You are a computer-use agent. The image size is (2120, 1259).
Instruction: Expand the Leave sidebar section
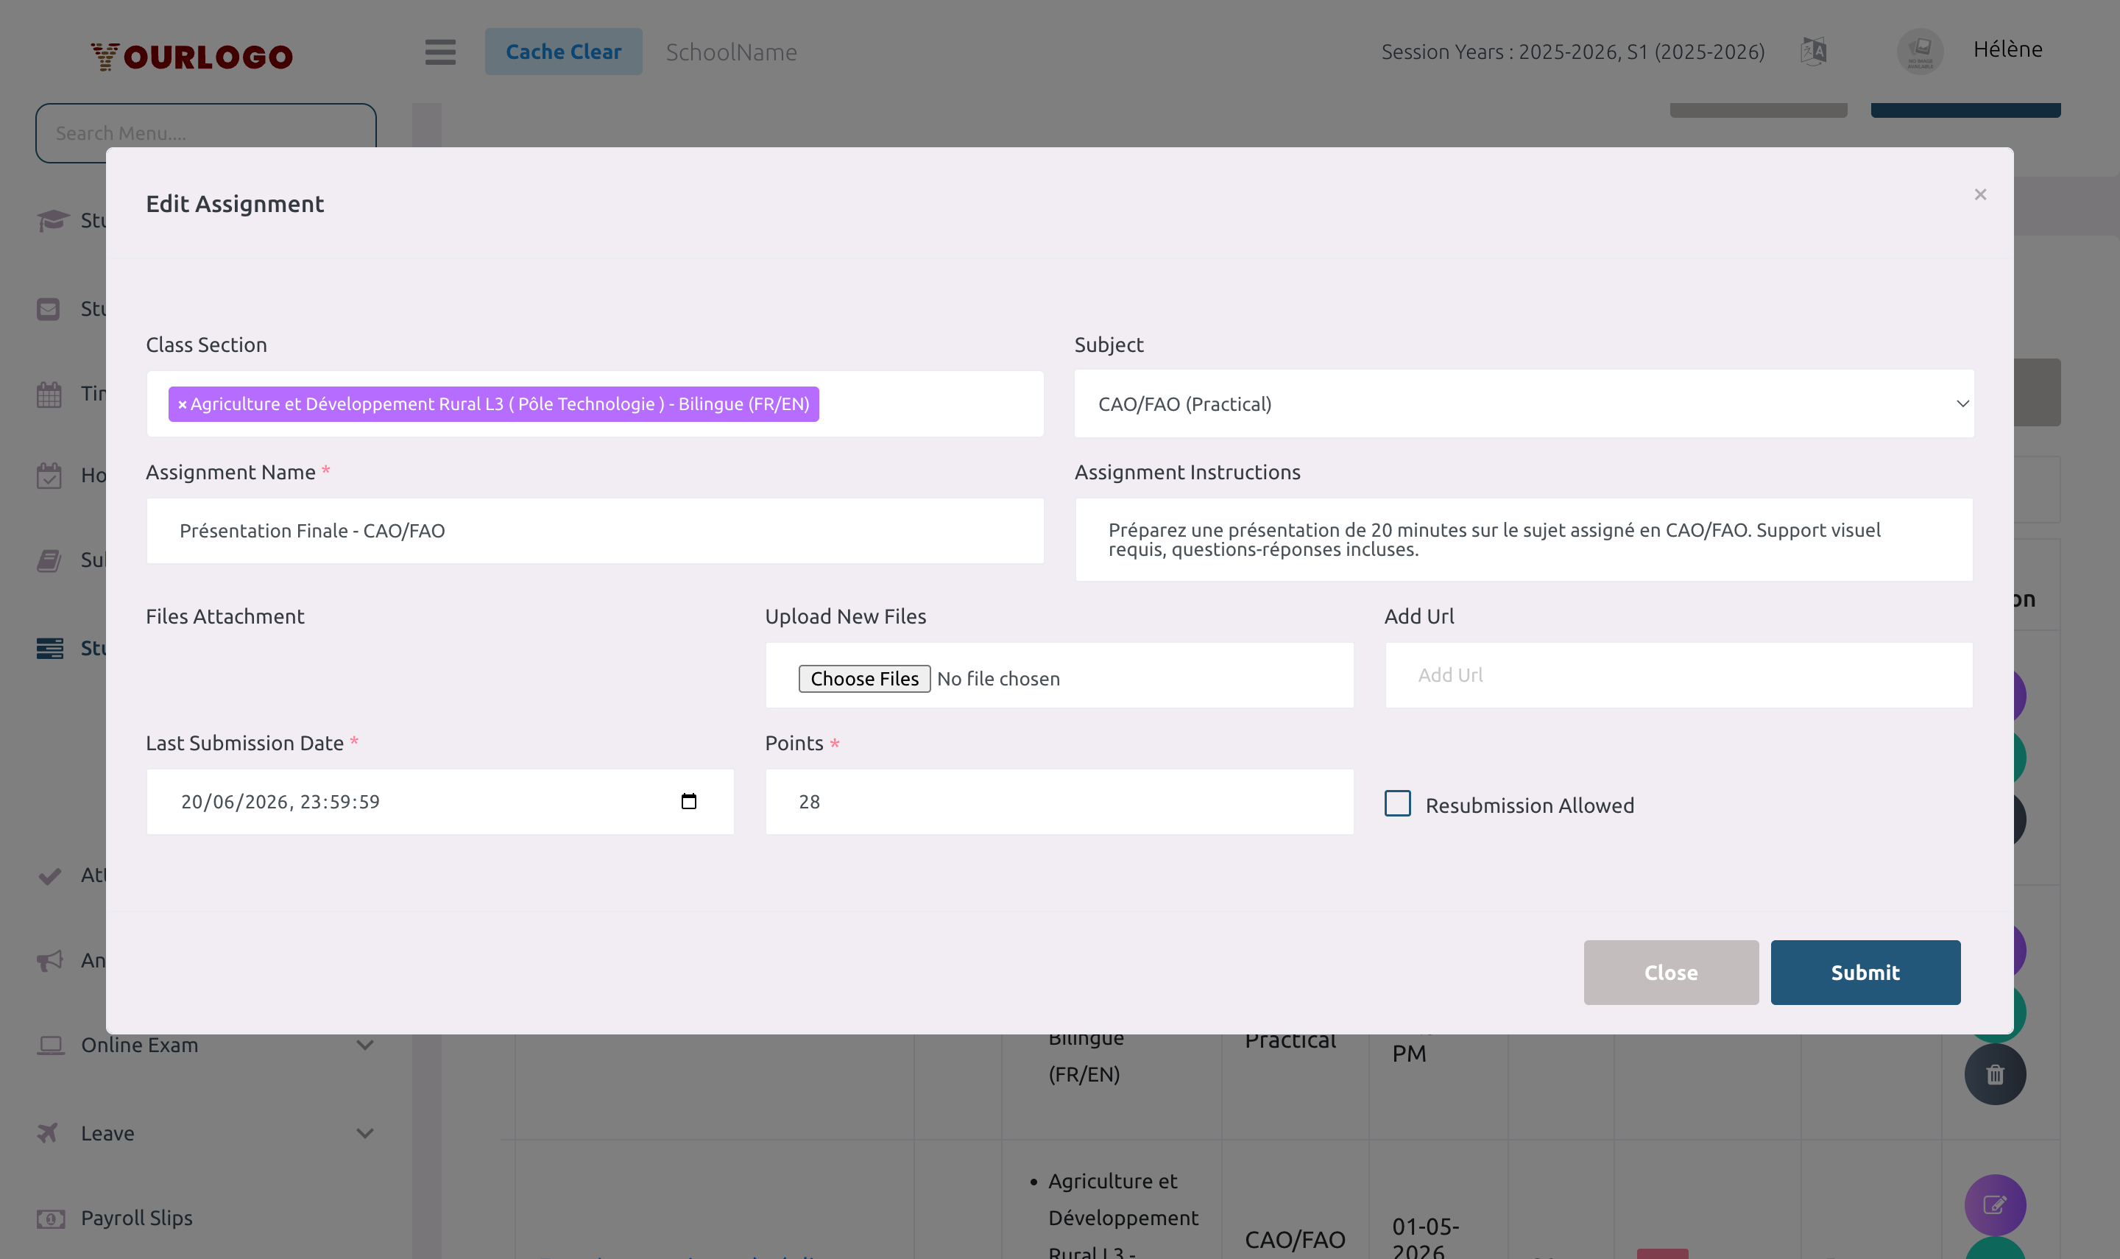coord(364,1132)
